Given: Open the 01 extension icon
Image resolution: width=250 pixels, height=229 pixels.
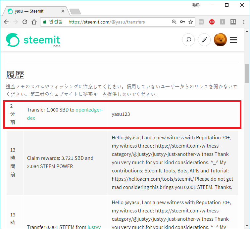Looking at the screenshot, I should (x=233, y=22).
